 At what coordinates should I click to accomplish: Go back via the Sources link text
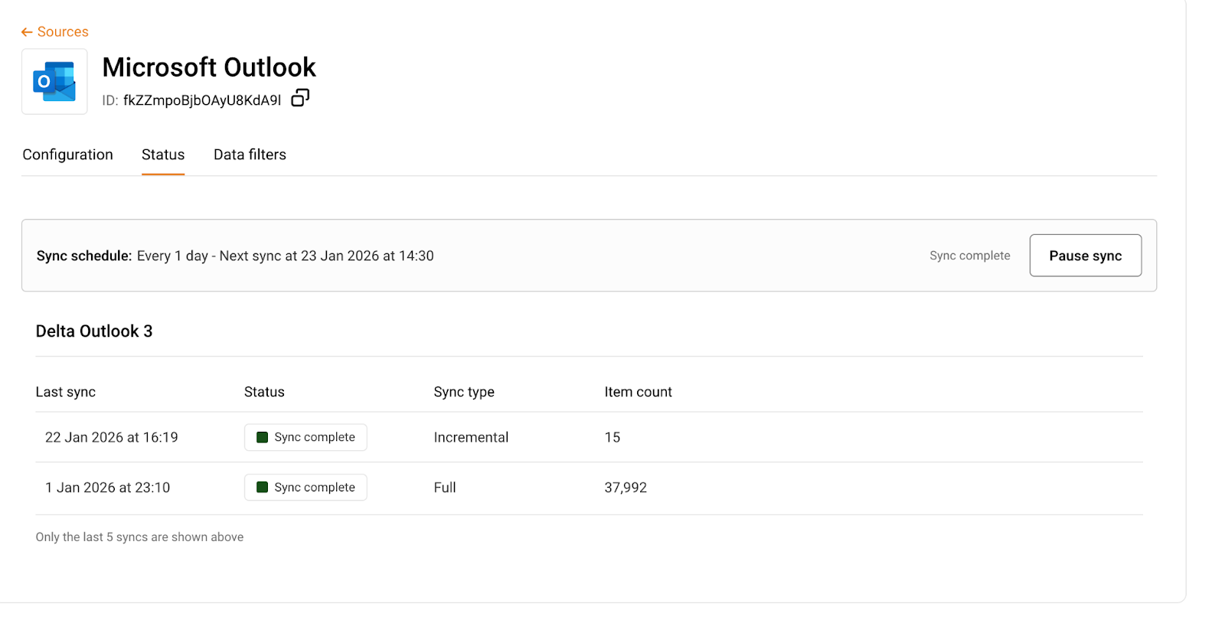point(63,32)
